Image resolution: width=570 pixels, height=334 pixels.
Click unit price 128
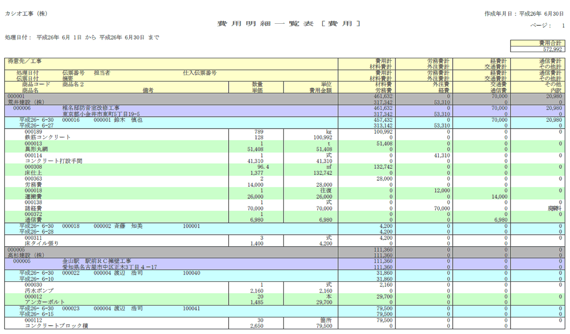click(x=259, y=137)
